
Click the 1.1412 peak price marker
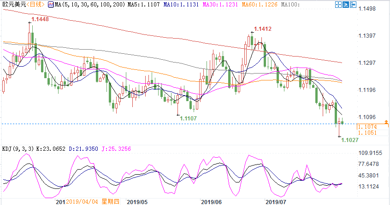tap(261, 29)
